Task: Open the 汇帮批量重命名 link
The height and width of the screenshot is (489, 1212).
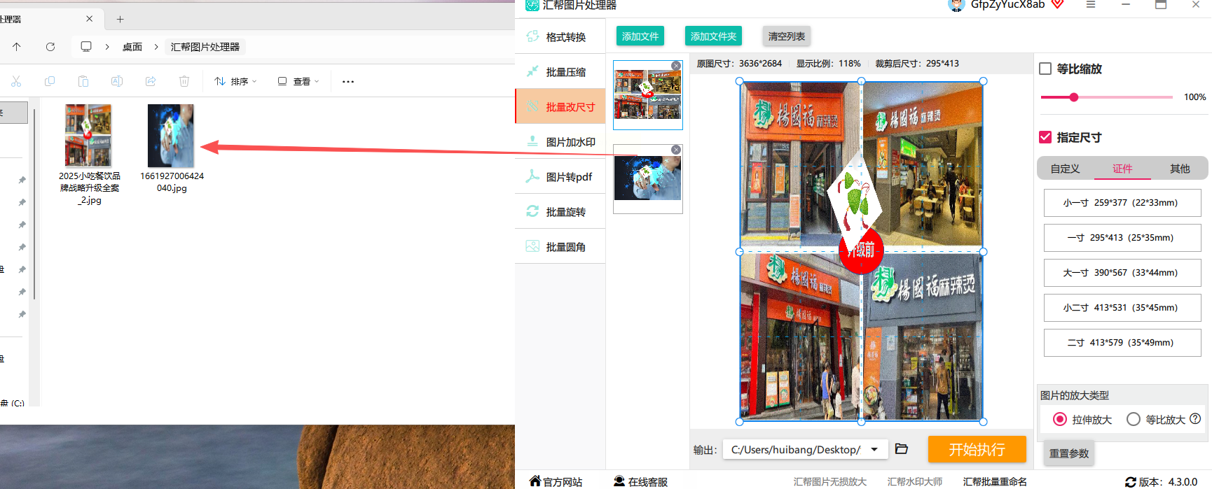Action: click(995, 481)
